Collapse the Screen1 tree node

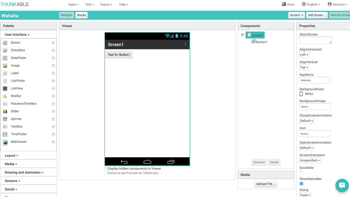tap(243, 35)
